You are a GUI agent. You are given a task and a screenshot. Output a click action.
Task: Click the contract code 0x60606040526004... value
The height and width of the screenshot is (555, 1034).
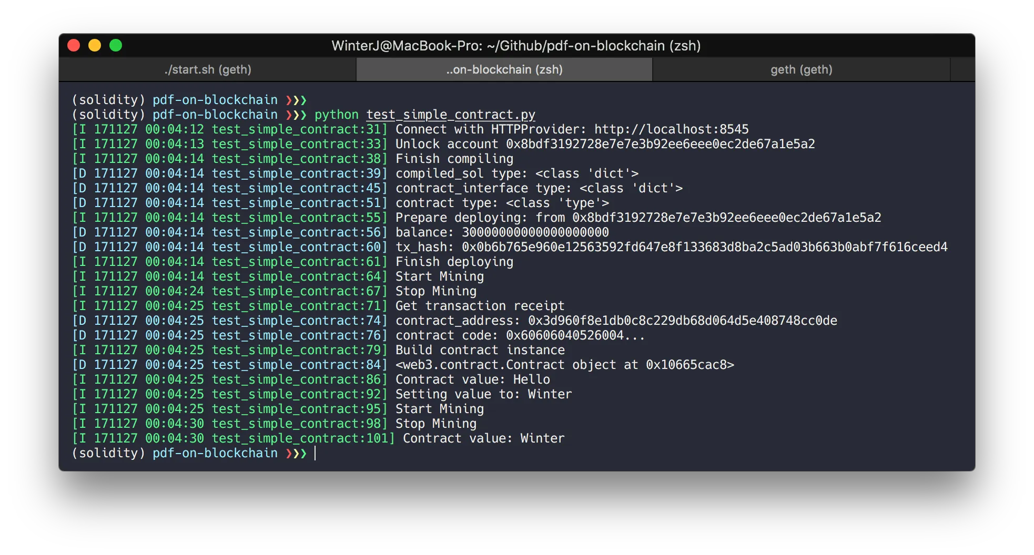[x=575, y=335]
